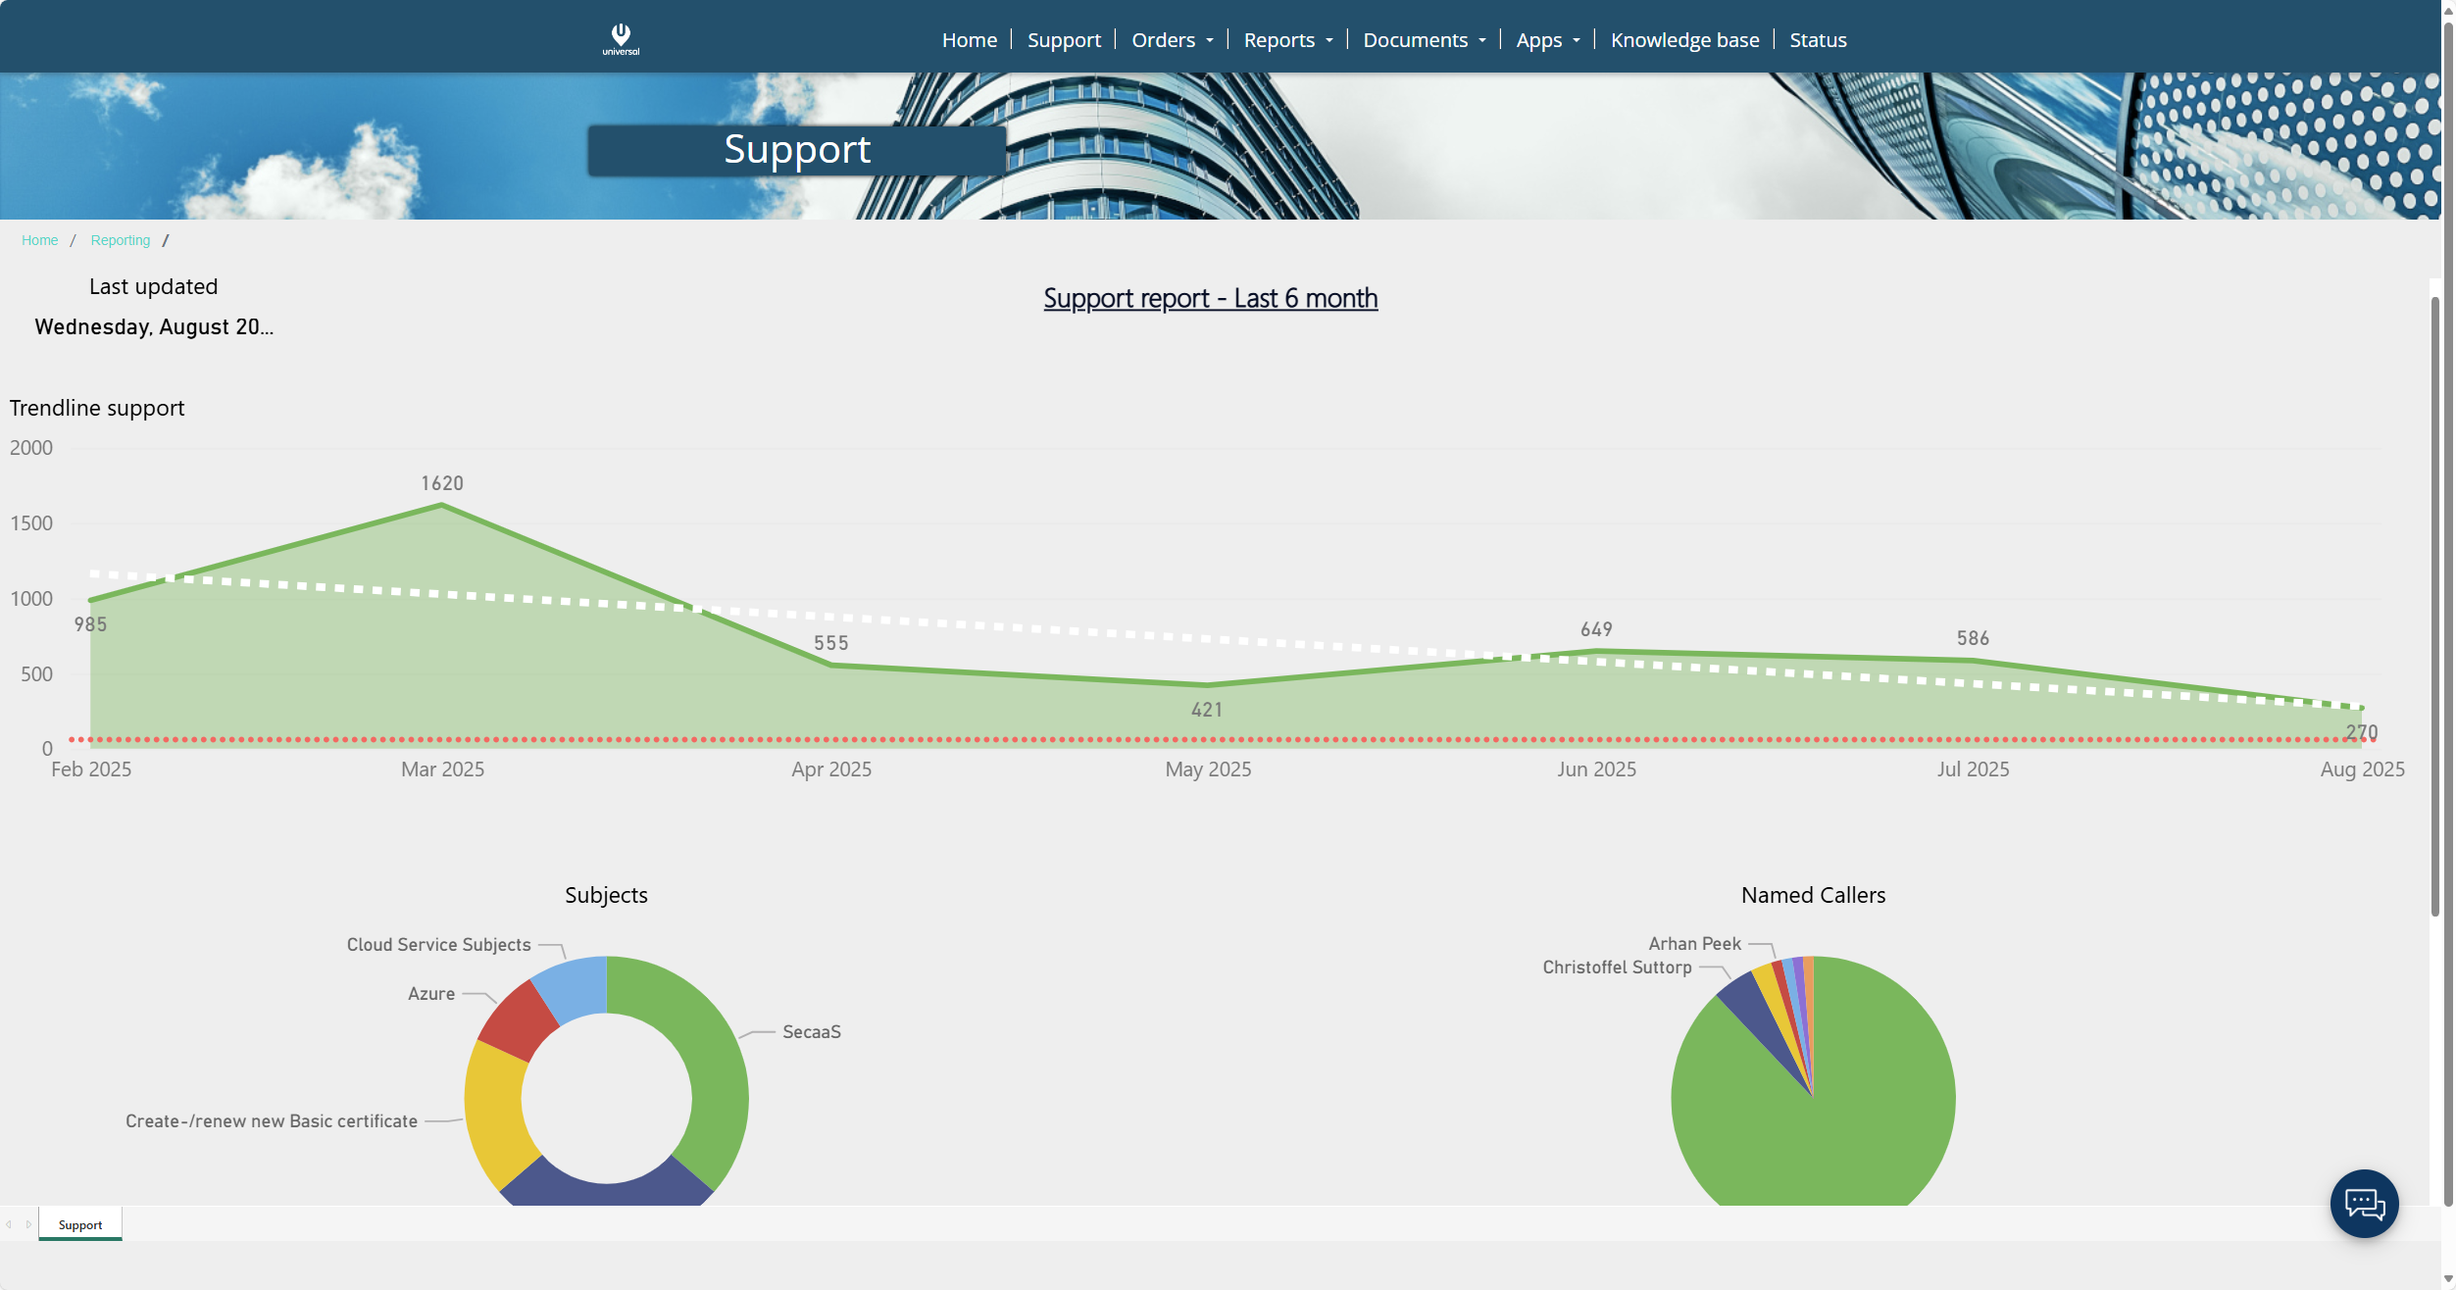Click previous sheet arrow in tab bar
Image resolution: width=2456 pixels, height=1290 pixels.
9,1224
